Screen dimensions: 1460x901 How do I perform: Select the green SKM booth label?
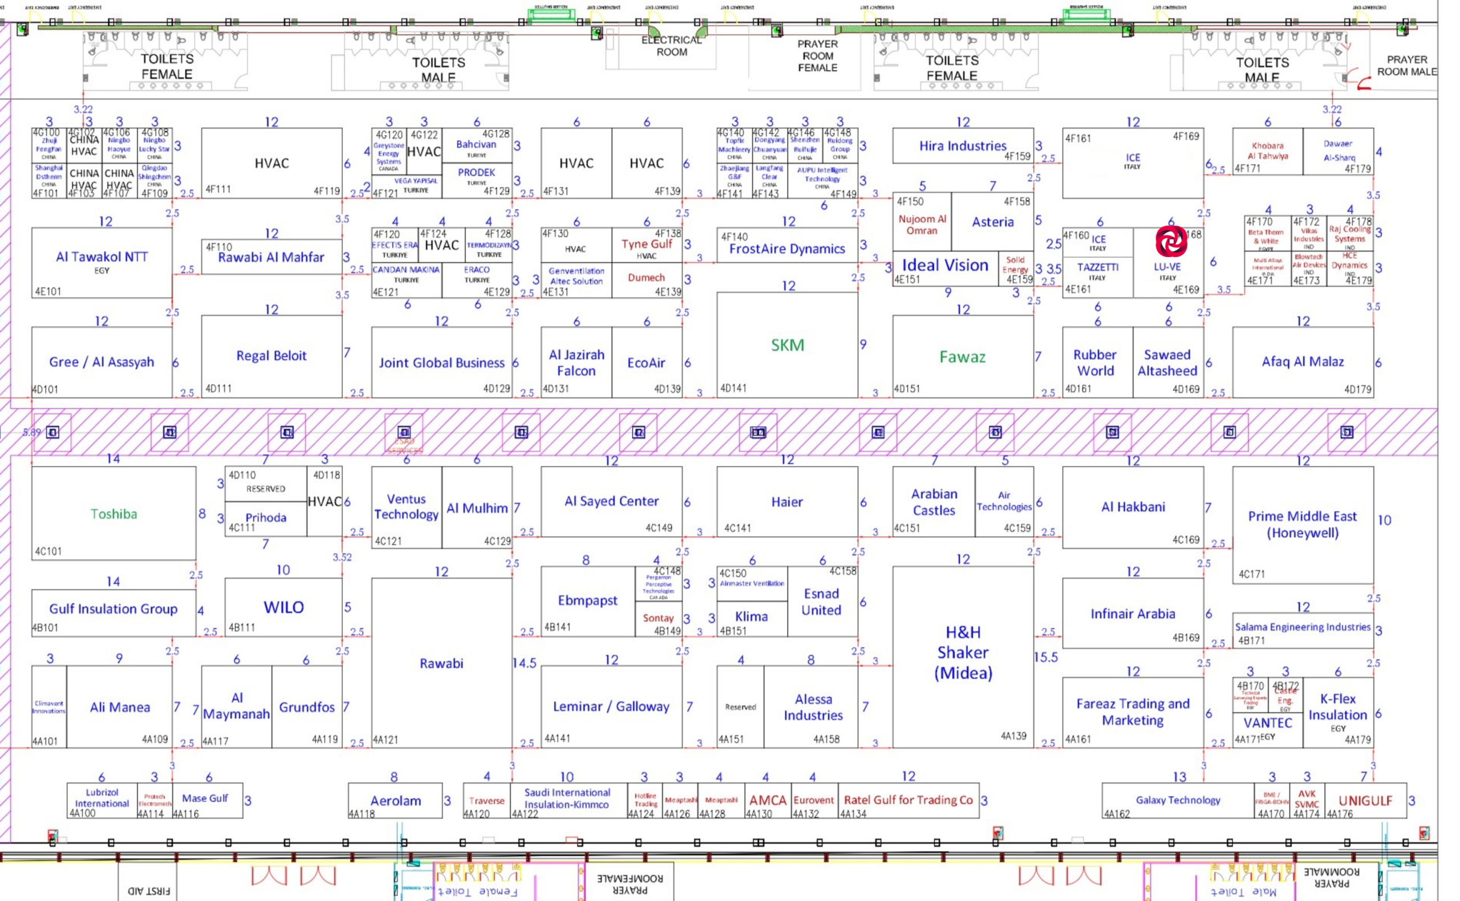click(x=787, y=345)
